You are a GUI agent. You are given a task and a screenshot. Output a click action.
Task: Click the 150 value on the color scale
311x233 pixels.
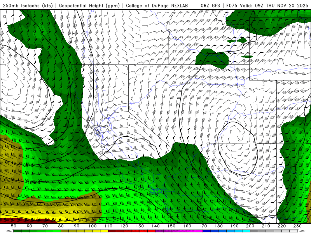(x=171, y=226)
